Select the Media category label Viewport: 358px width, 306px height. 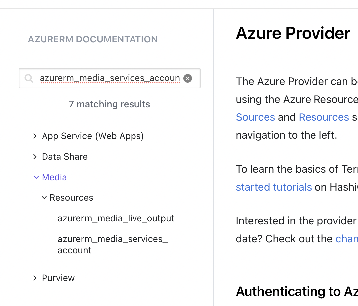pos(54,177)
